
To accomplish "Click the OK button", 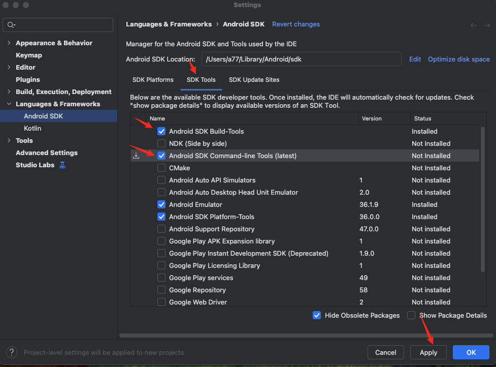I will tap(471, 352).
